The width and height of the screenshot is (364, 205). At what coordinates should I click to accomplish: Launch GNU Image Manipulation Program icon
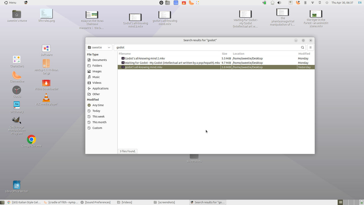[17, 125]
